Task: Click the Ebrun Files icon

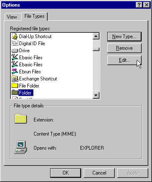Action: pos(15,72)
